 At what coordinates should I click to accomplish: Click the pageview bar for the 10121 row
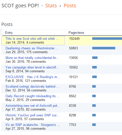[94, 77]
